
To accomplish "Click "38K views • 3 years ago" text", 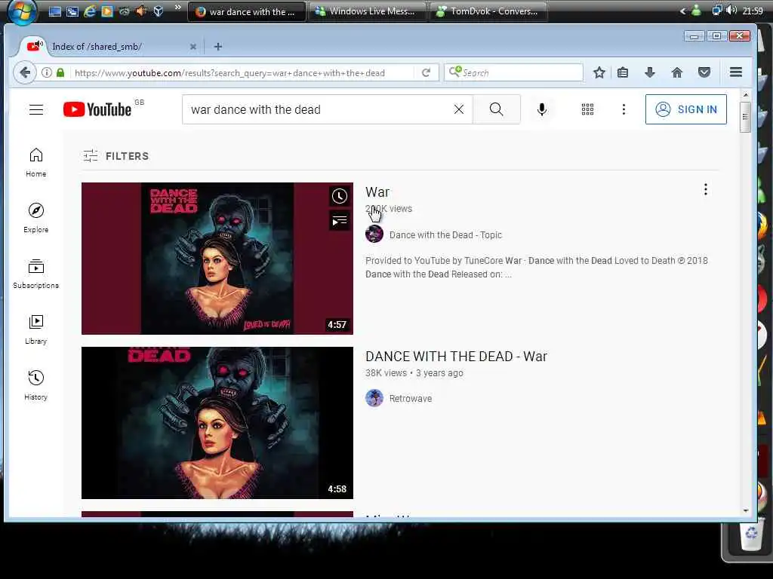I will 414,372.
